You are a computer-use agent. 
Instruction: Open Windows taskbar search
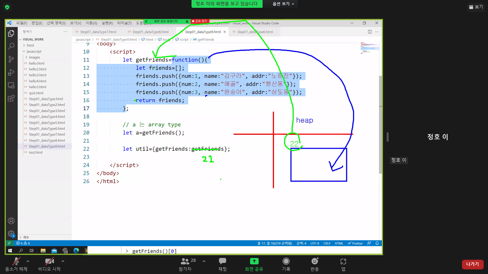coord(21,251)
